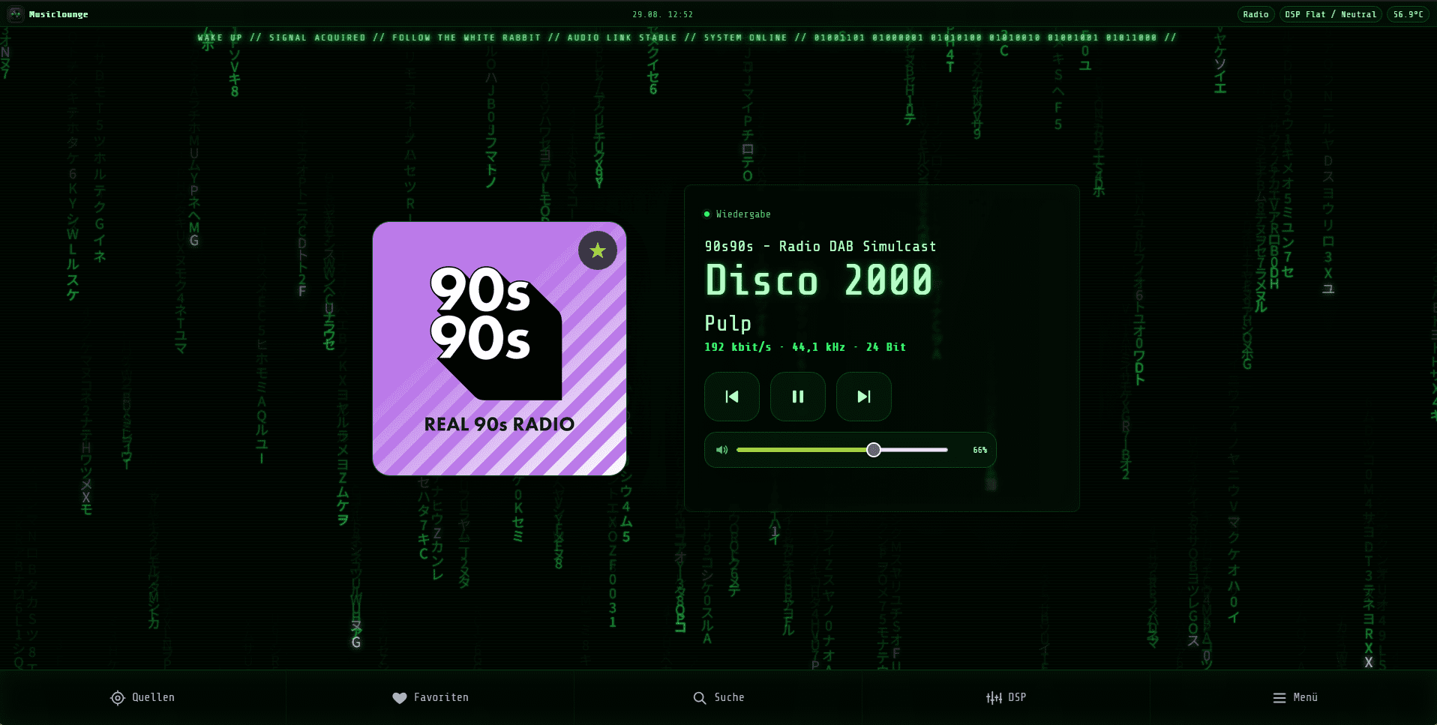1437x725 pixels.
Task: Click the 66% volume value
Action: (979, 450)
